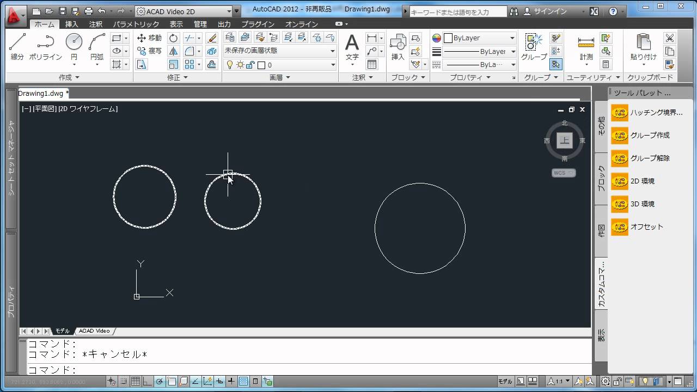Expand the ユーティリティ panel
Screen dimensions: 697x392
point(593,77)
